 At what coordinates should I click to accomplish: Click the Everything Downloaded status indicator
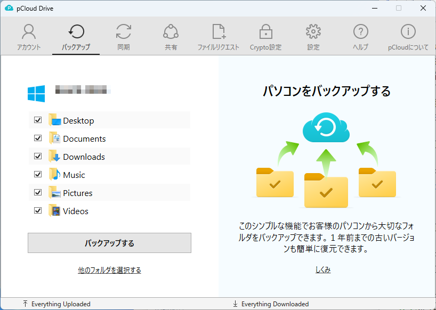click(x=271, y=304)
